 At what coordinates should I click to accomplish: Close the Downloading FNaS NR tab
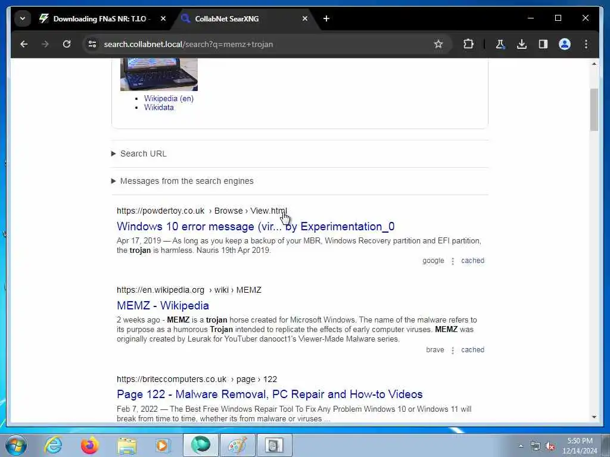coord(163,18)
